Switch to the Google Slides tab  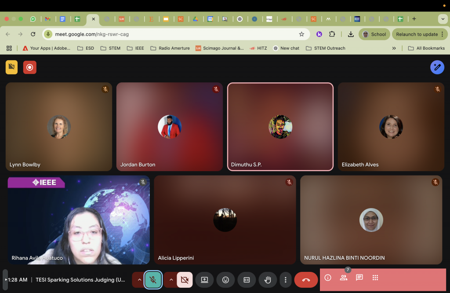point(166,19)
